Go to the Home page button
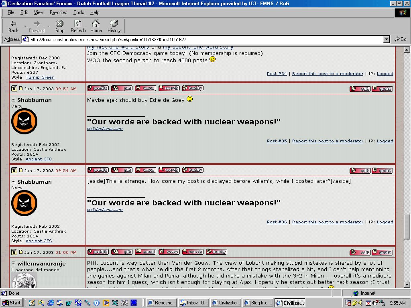 96,26
